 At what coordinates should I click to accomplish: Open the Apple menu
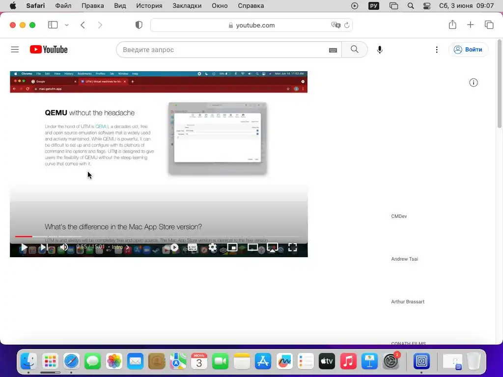point(13,6)
